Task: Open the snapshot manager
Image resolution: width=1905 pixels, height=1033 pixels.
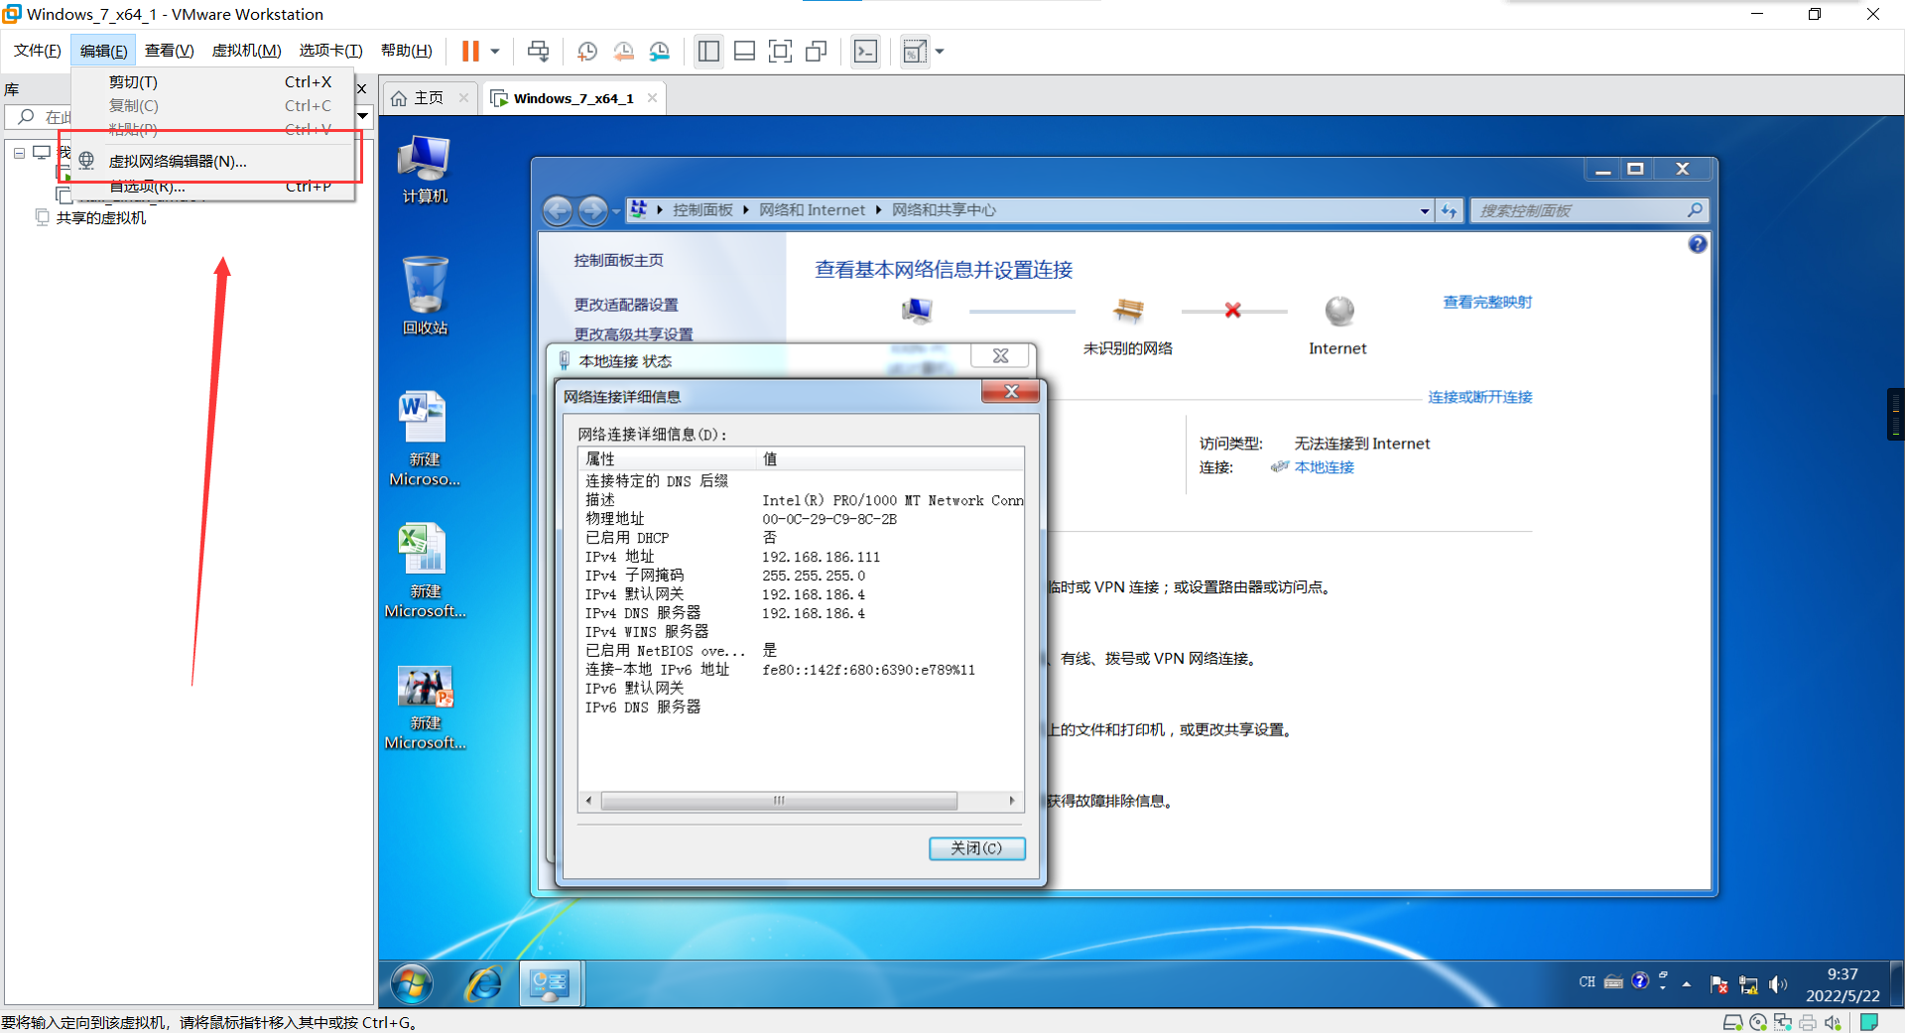Action: coord(660,51)
